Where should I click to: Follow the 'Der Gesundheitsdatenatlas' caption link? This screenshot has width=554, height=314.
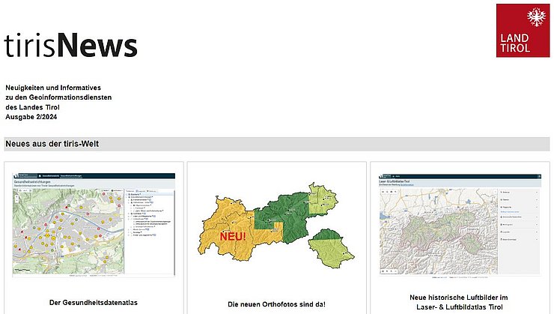(94, 303)
